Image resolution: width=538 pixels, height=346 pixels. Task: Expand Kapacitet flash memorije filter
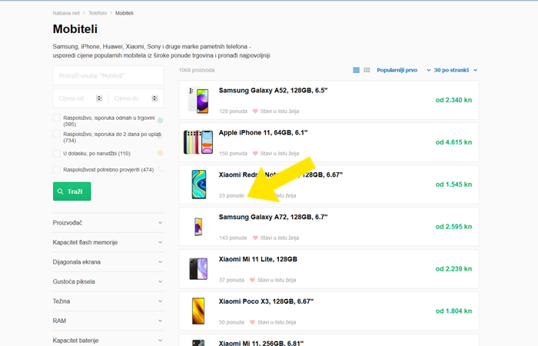108,242
